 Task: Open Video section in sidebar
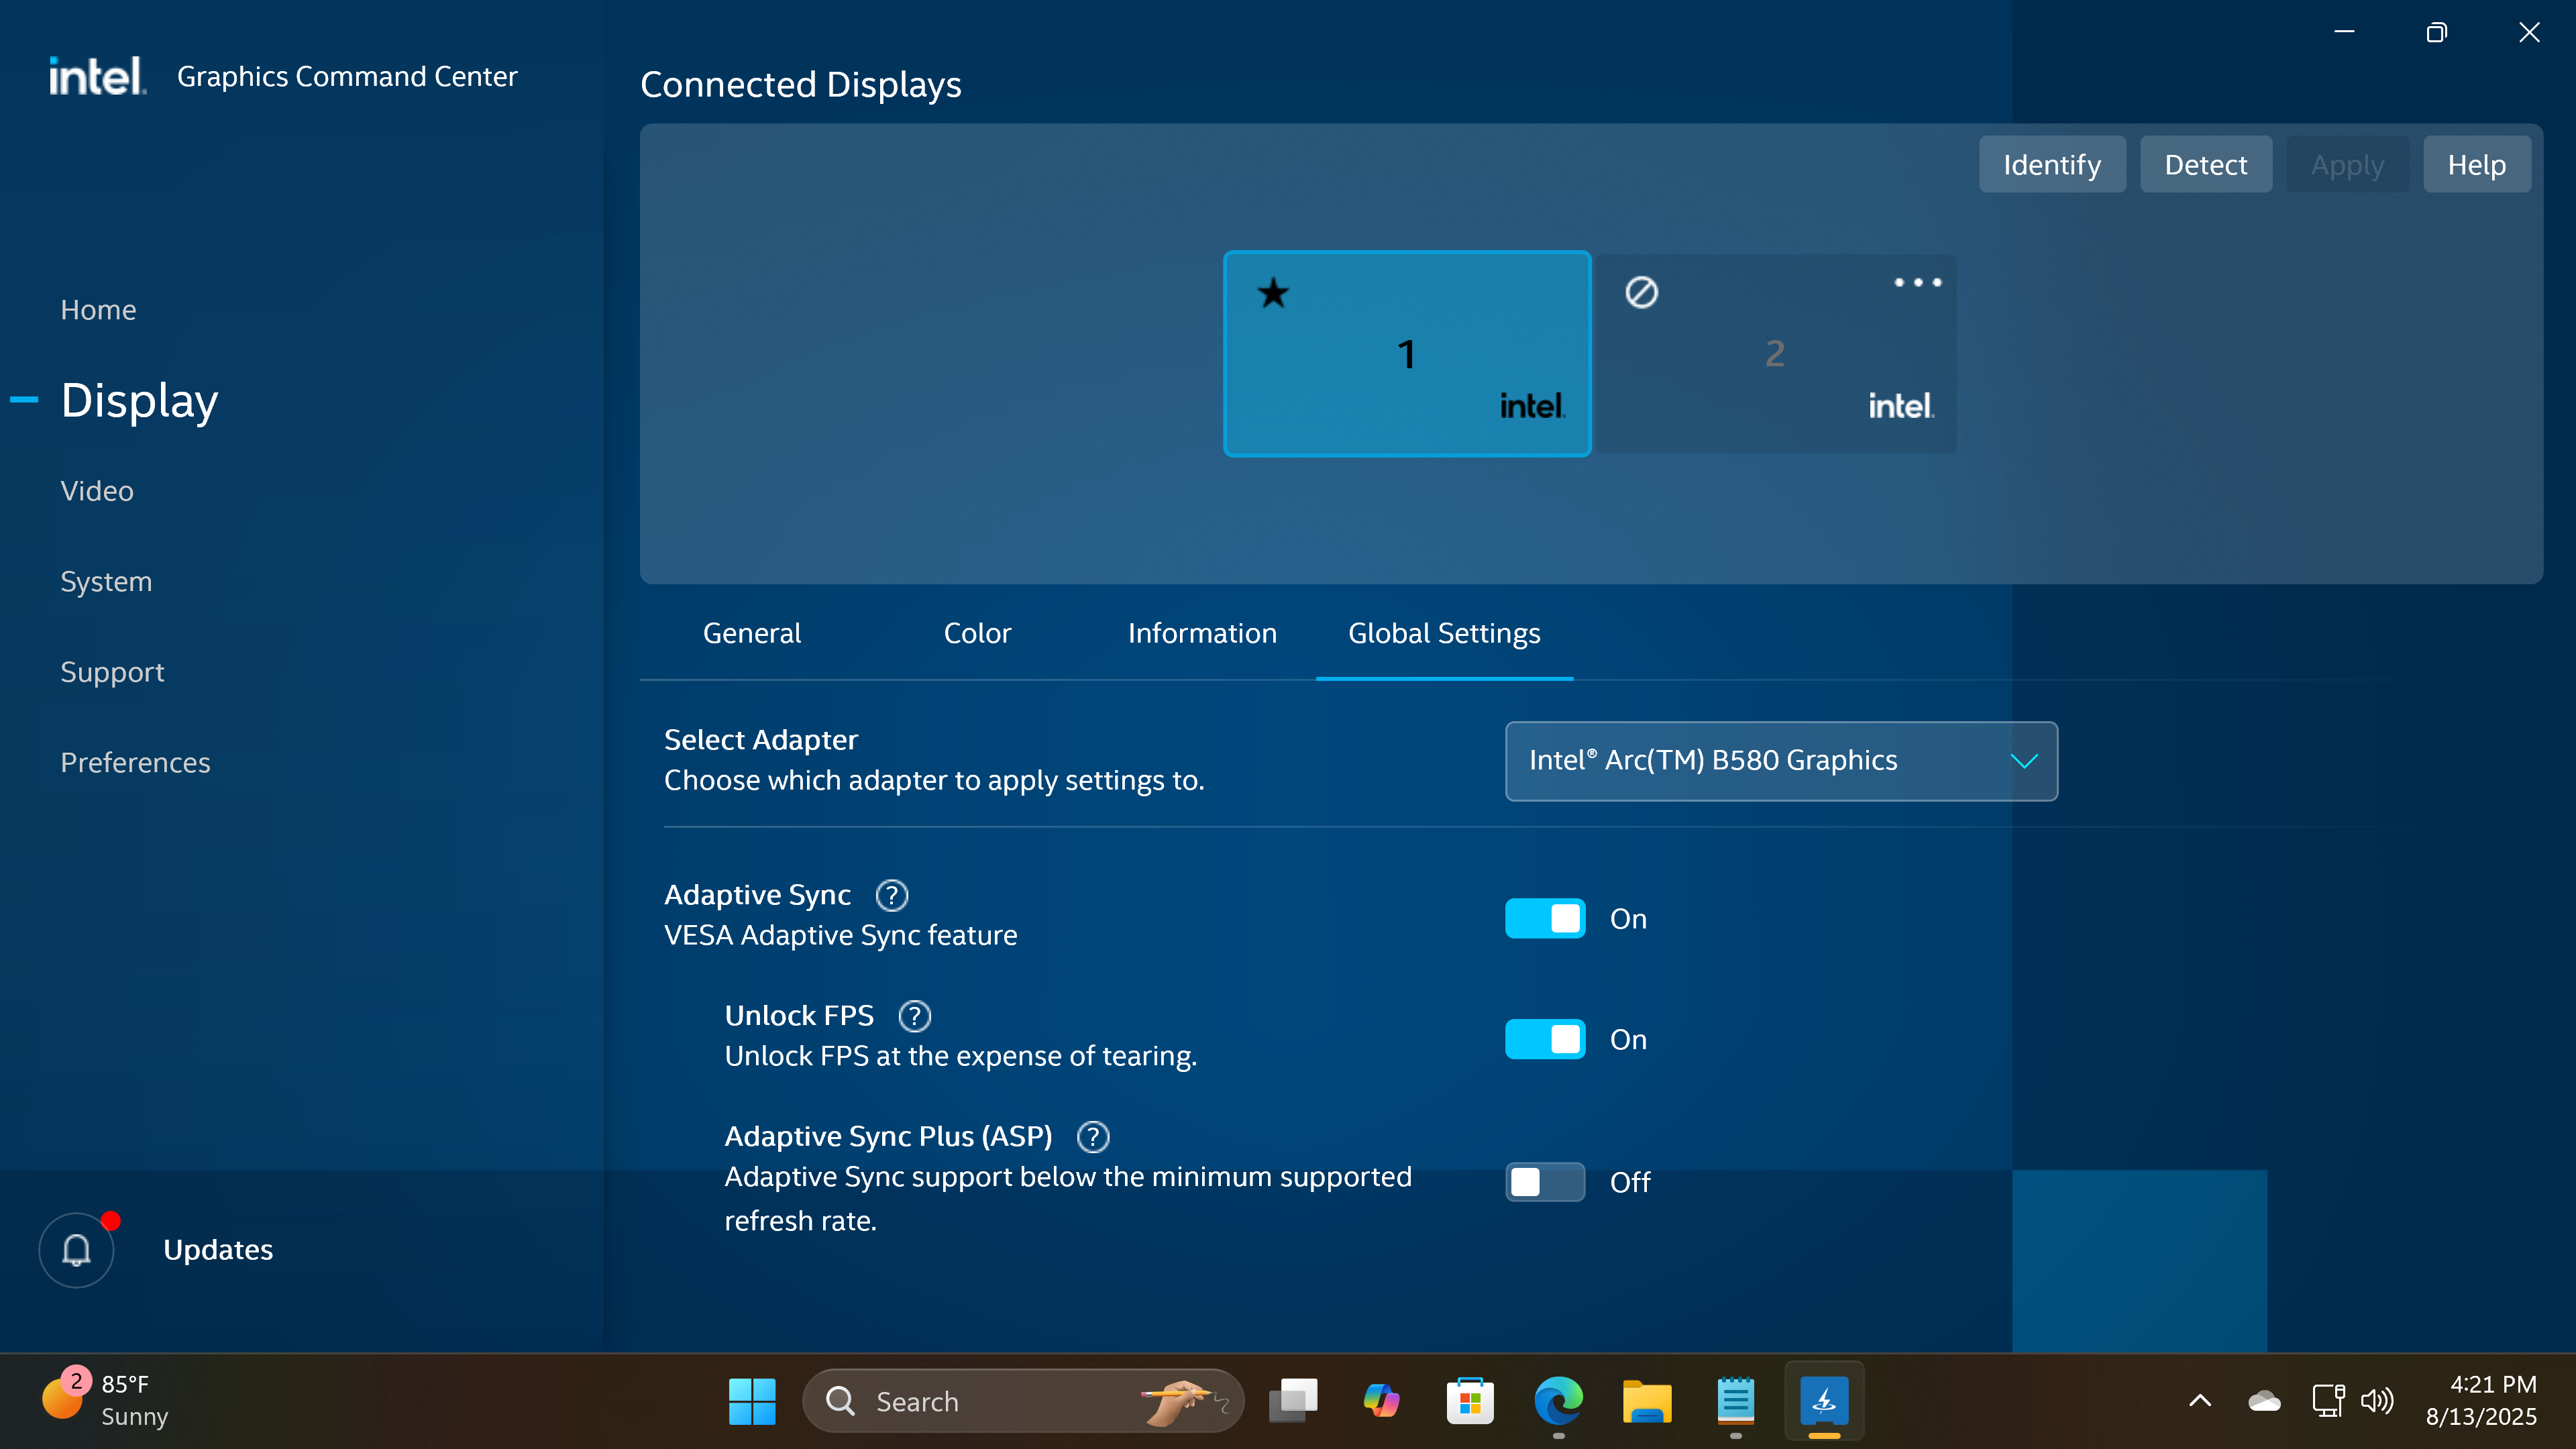tap(97, 491)
